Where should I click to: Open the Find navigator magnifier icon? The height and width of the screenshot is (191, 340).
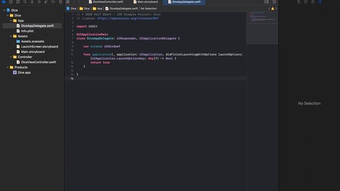click(x=25, y=2)
